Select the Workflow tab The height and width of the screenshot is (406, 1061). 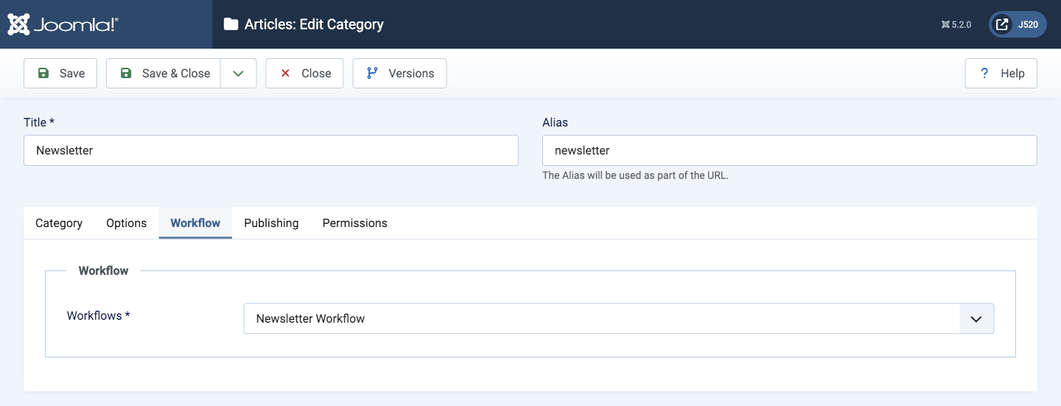[x=195, y=223]
